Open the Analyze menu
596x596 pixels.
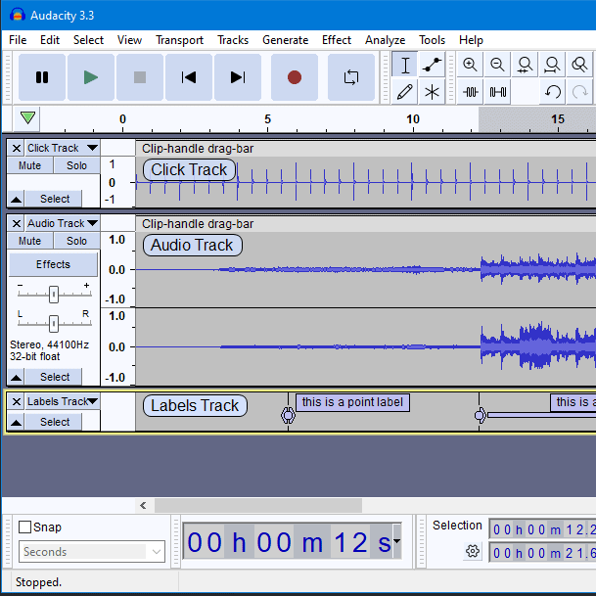pos(385,40)
